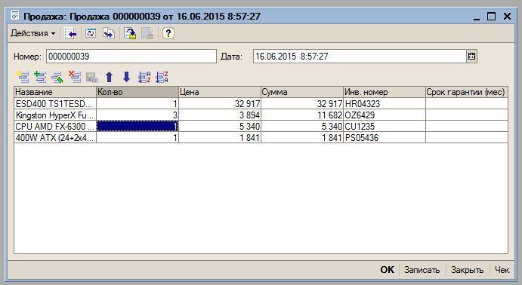Click the 1 841 cell in the Цена column
522x285 pixels.
(x=220, y=137)
